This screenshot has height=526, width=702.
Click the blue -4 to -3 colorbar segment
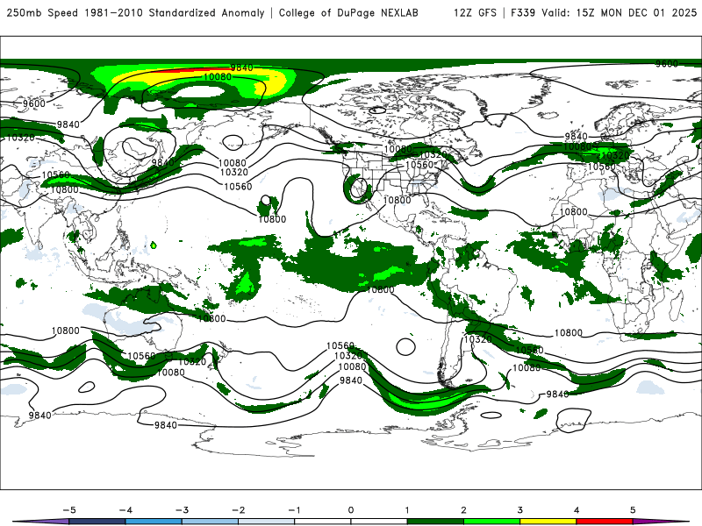pos(154,522)
